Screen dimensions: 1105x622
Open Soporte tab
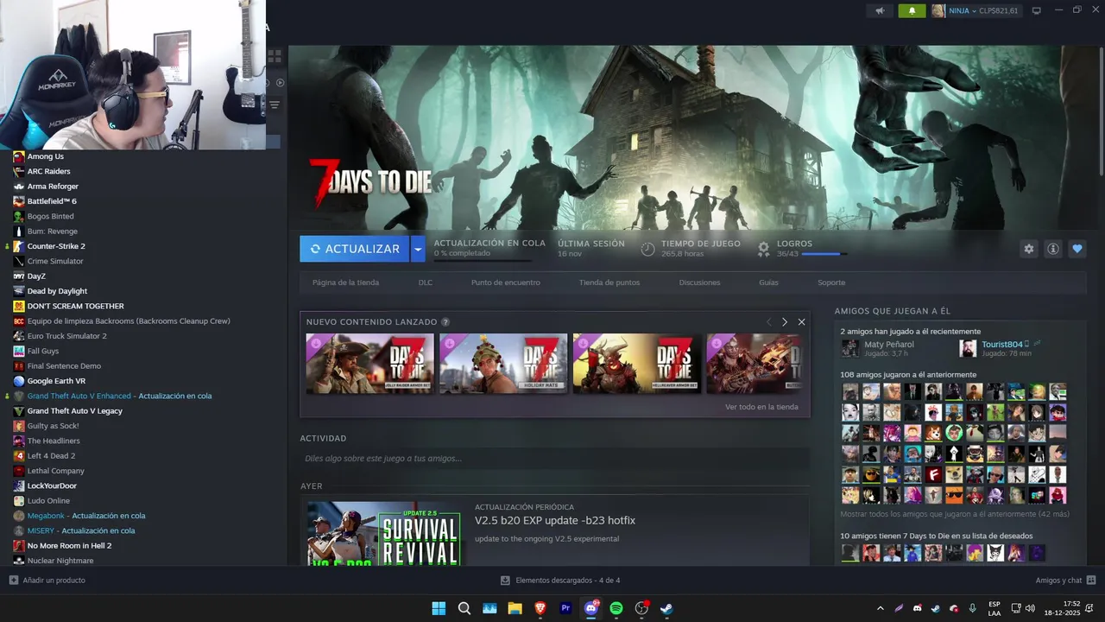tap(831, 282)
